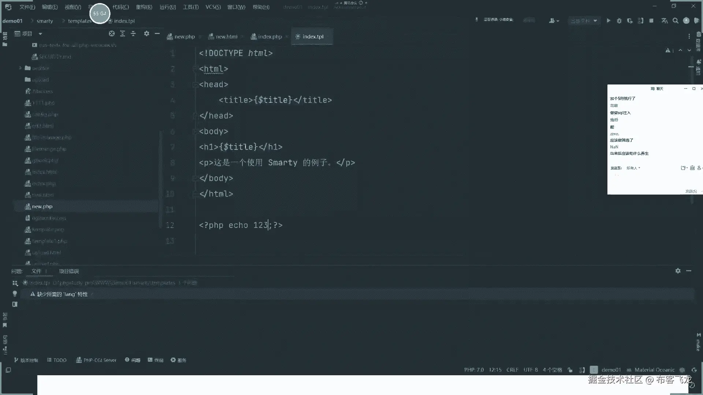Open the 项目 view dropdown
The image size is (703, 395).
[x=40, y=34]
